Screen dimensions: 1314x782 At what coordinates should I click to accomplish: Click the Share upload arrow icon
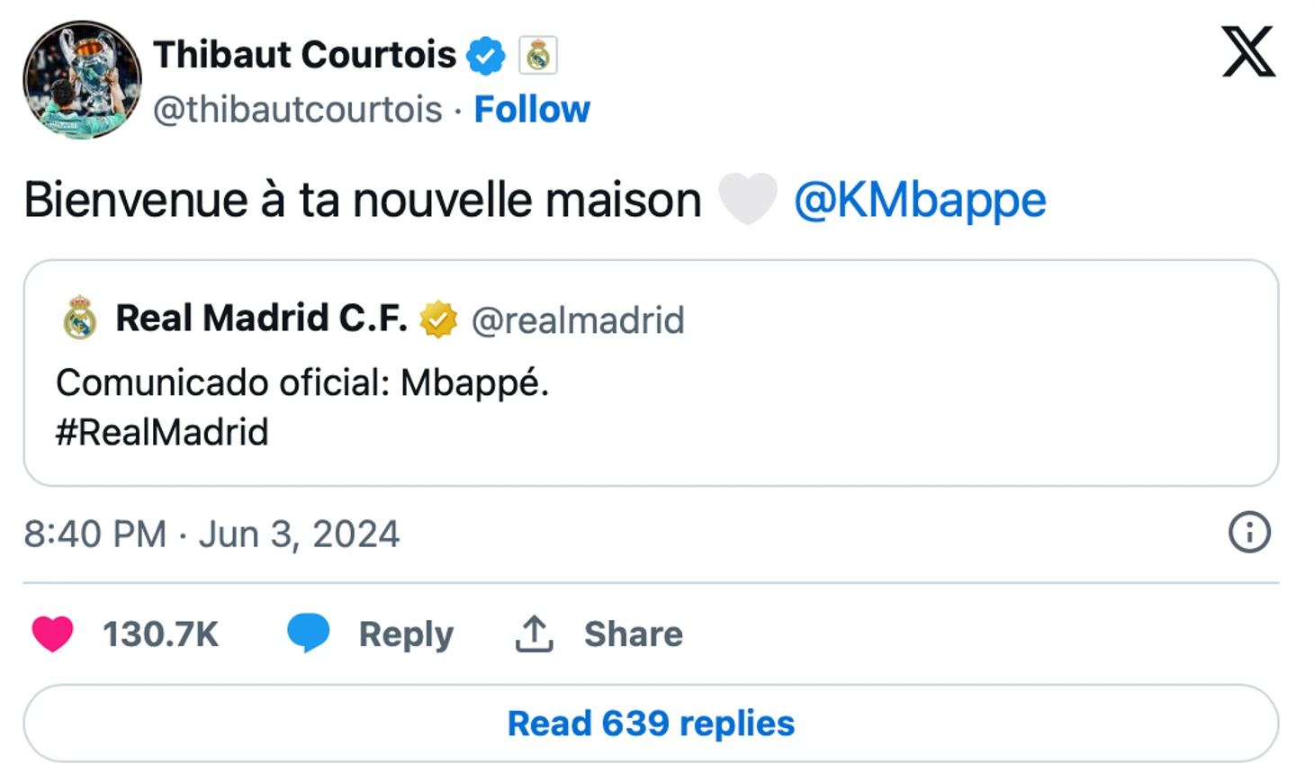534,634
